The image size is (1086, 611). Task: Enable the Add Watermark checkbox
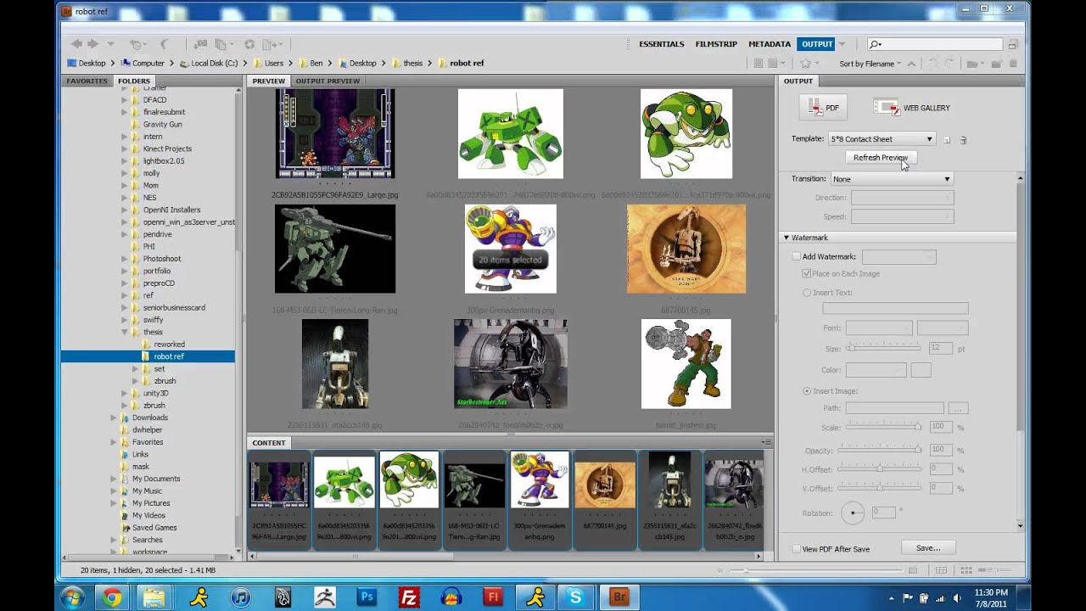(796, 256)
